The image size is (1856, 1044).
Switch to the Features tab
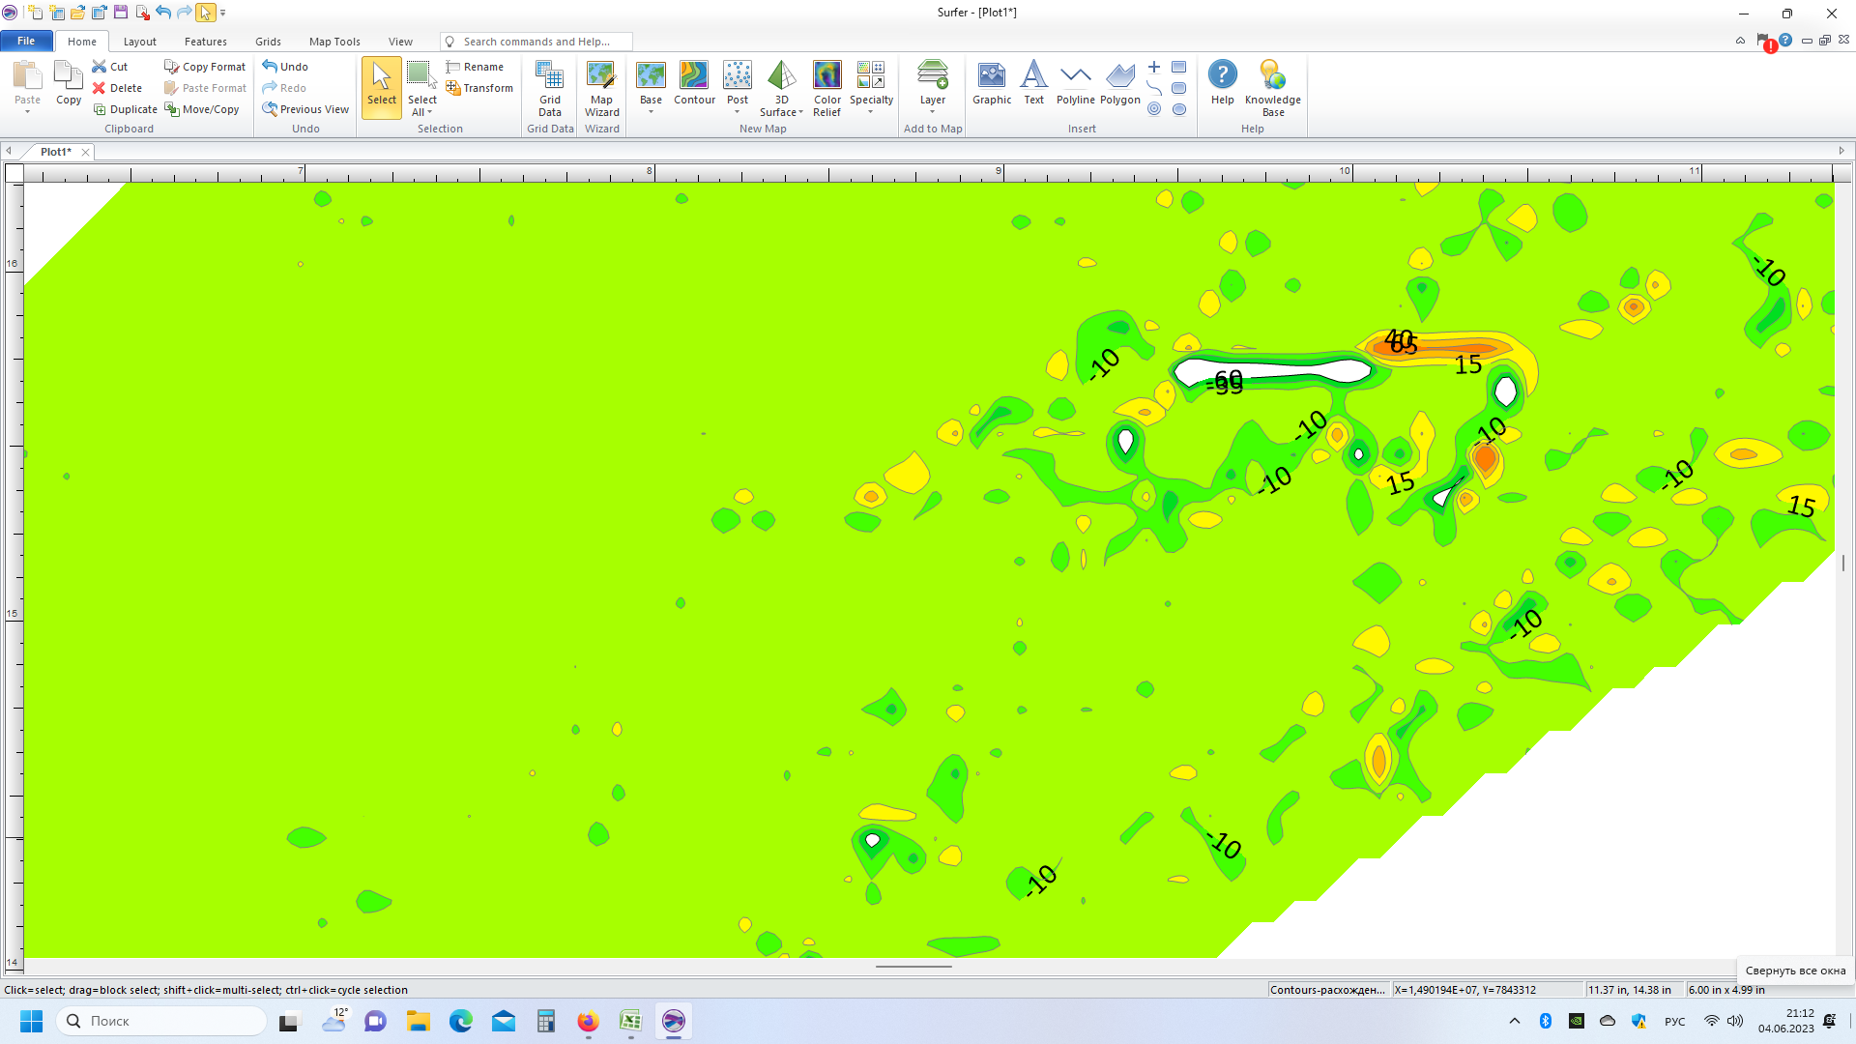pos(206,42)
